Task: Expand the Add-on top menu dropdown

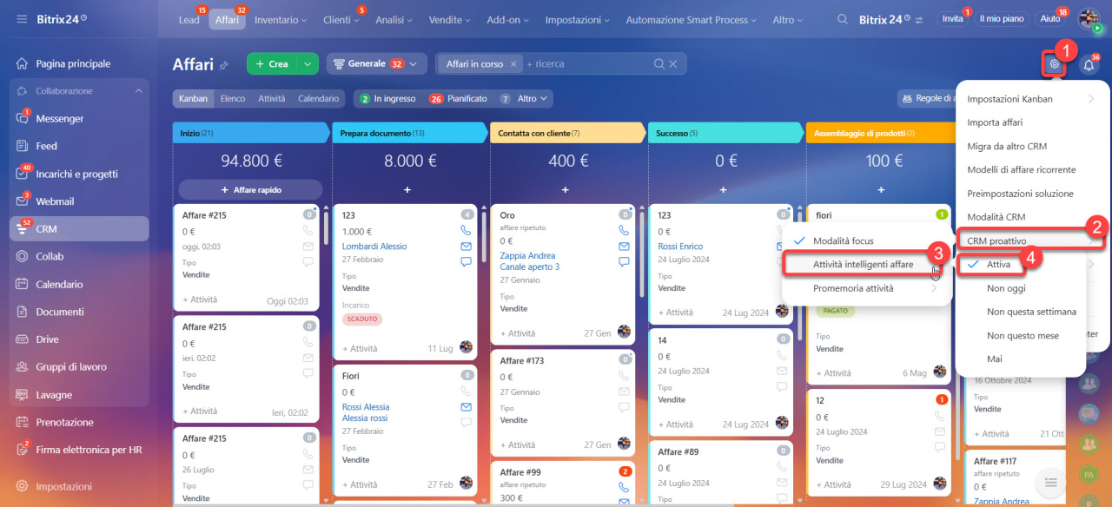Action: pos(509,19)
